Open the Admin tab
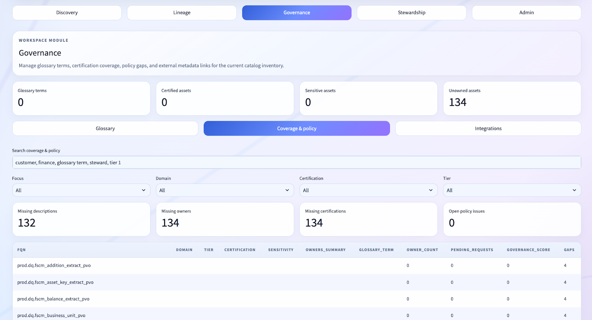Screen dimensions: 592x320 pyautogui.click(x=526, y=13)
